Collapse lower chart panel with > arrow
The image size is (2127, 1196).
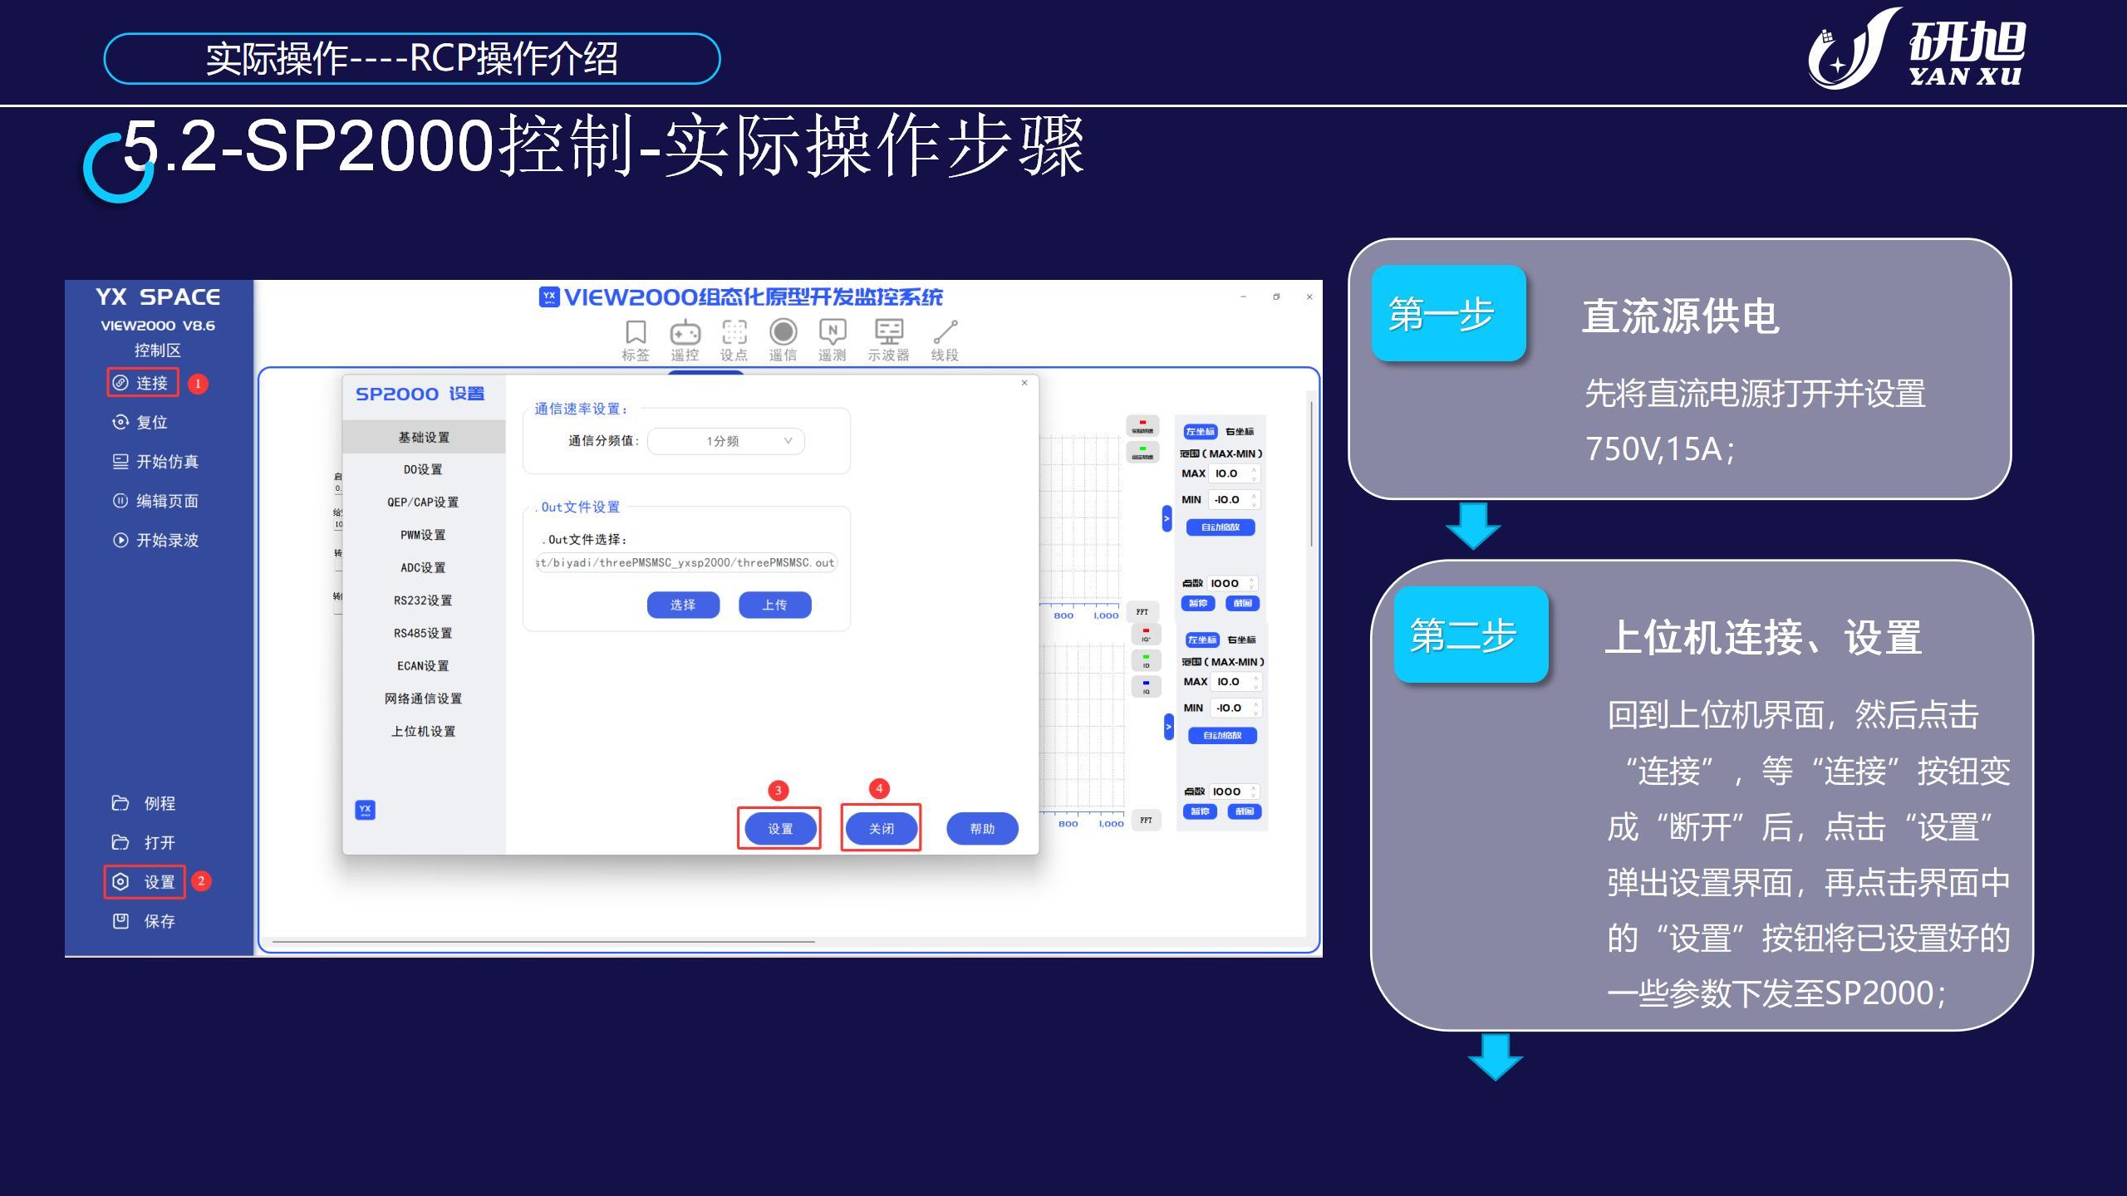[1168, 727]
